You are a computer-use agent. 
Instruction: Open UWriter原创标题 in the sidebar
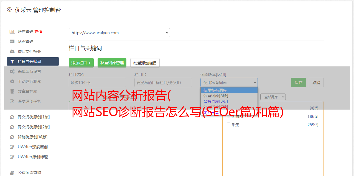(33, 157)
